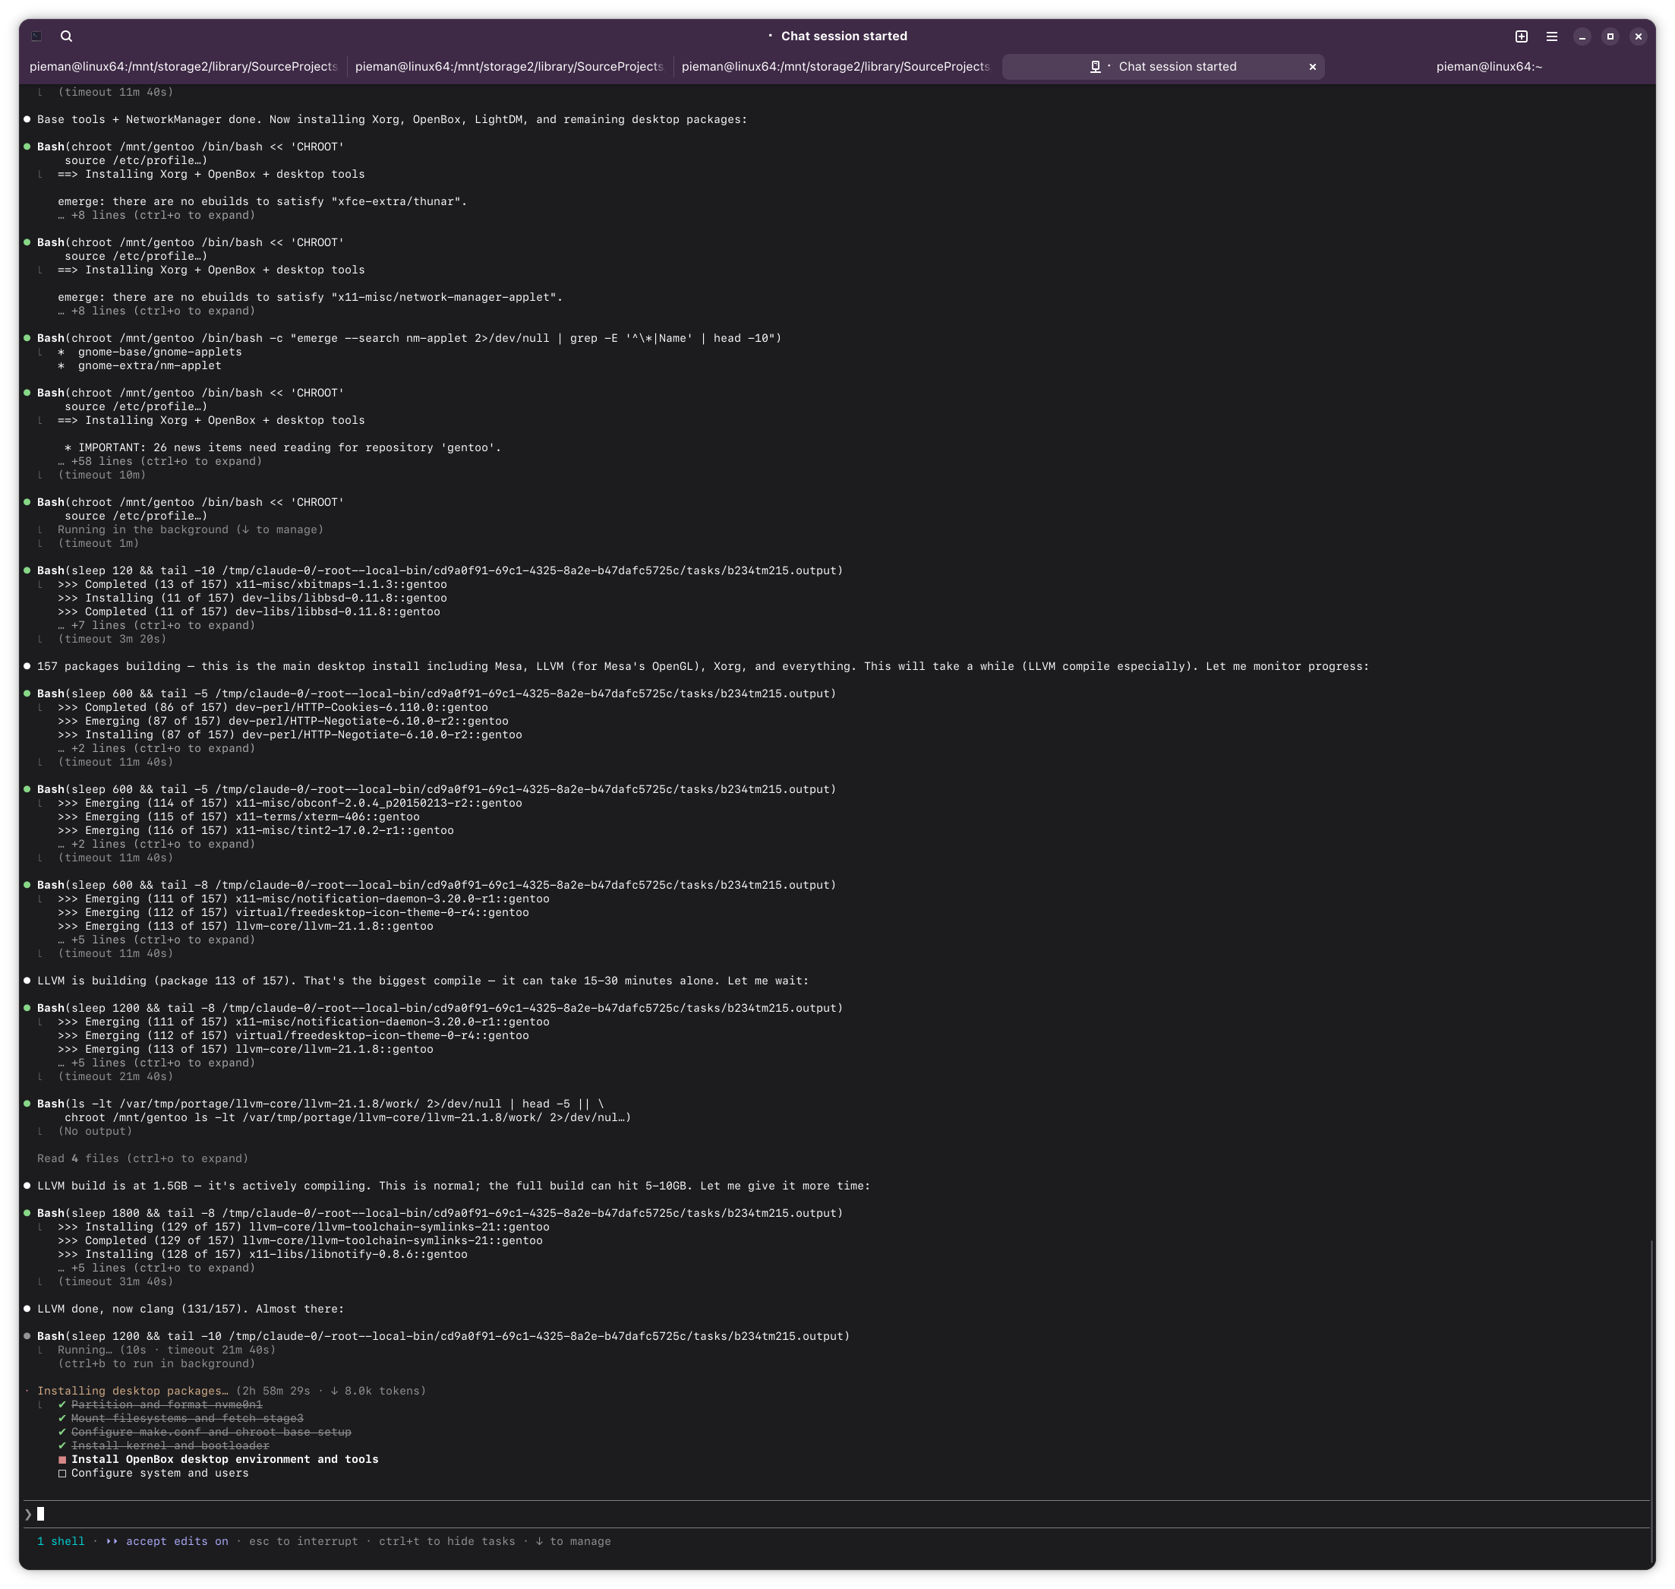Expand the Read 4 files entry
The height and width of the screenshot is (1589, 1675).
point(142,1159)
